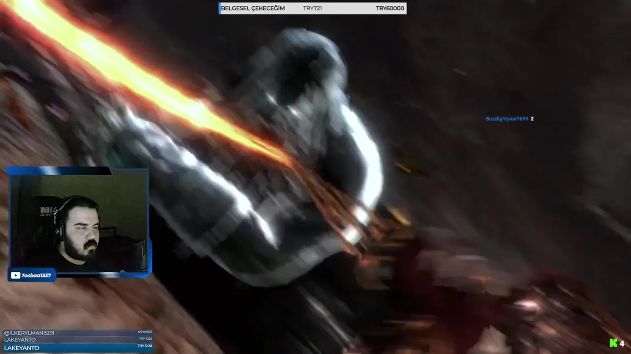Click the Buzzlightyear9599 username in chat

pyautogui.click(x=507, y=119)
